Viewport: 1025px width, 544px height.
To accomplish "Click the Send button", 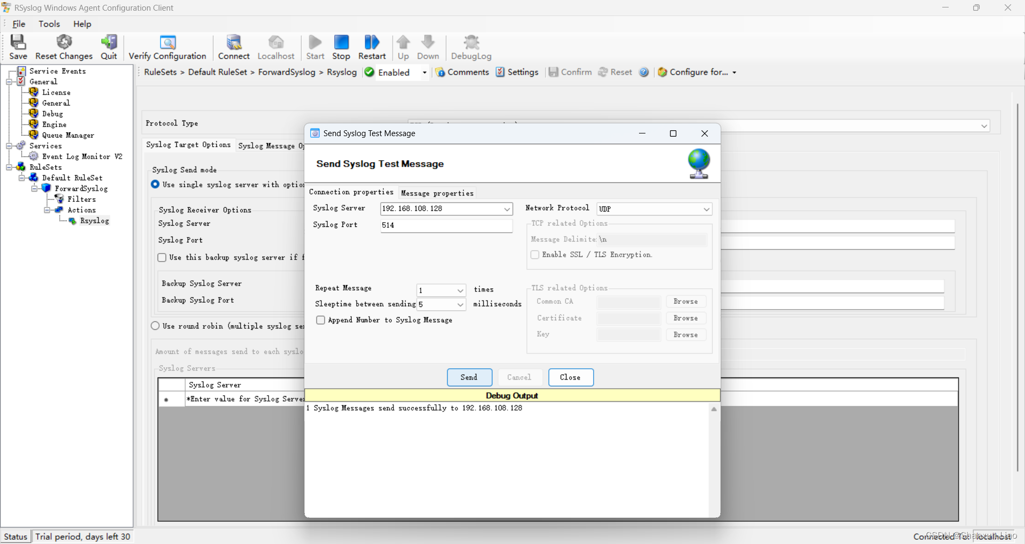I will pos(469,377).
